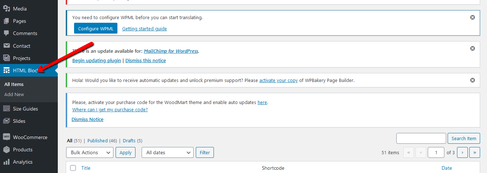
Task: Go to next page of items
Action: (x=462, y=152)
